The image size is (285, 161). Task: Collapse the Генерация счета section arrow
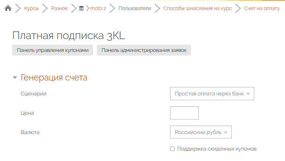coord(15,78)
